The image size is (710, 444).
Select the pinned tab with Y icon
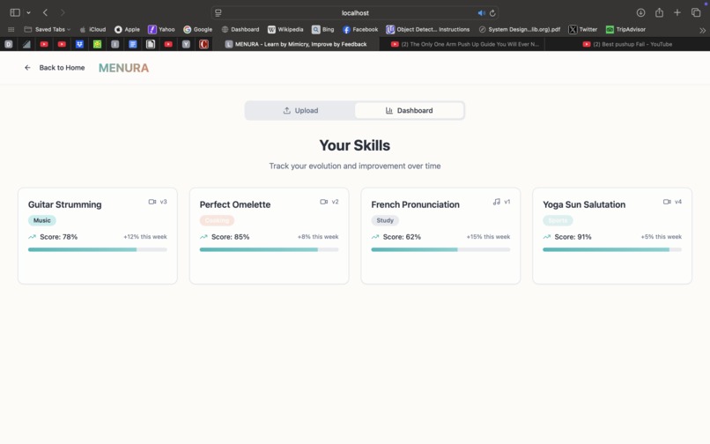click(x=186, y=44)
